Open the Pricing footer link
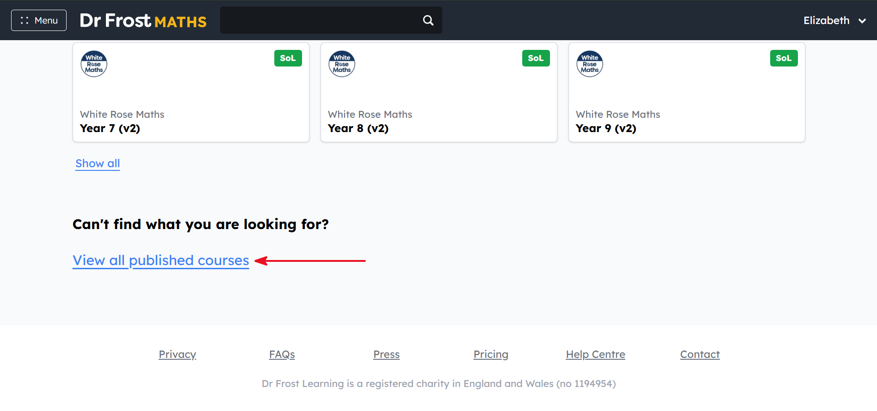Image resolution: width=877 pixels, height=411 pixels. tap(491, 354)
